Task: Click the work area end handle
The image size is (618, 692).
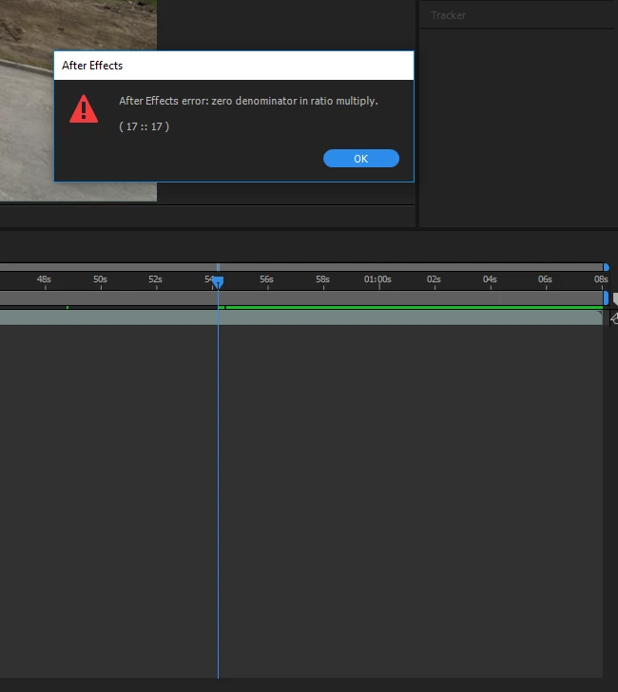Action: 606,298
